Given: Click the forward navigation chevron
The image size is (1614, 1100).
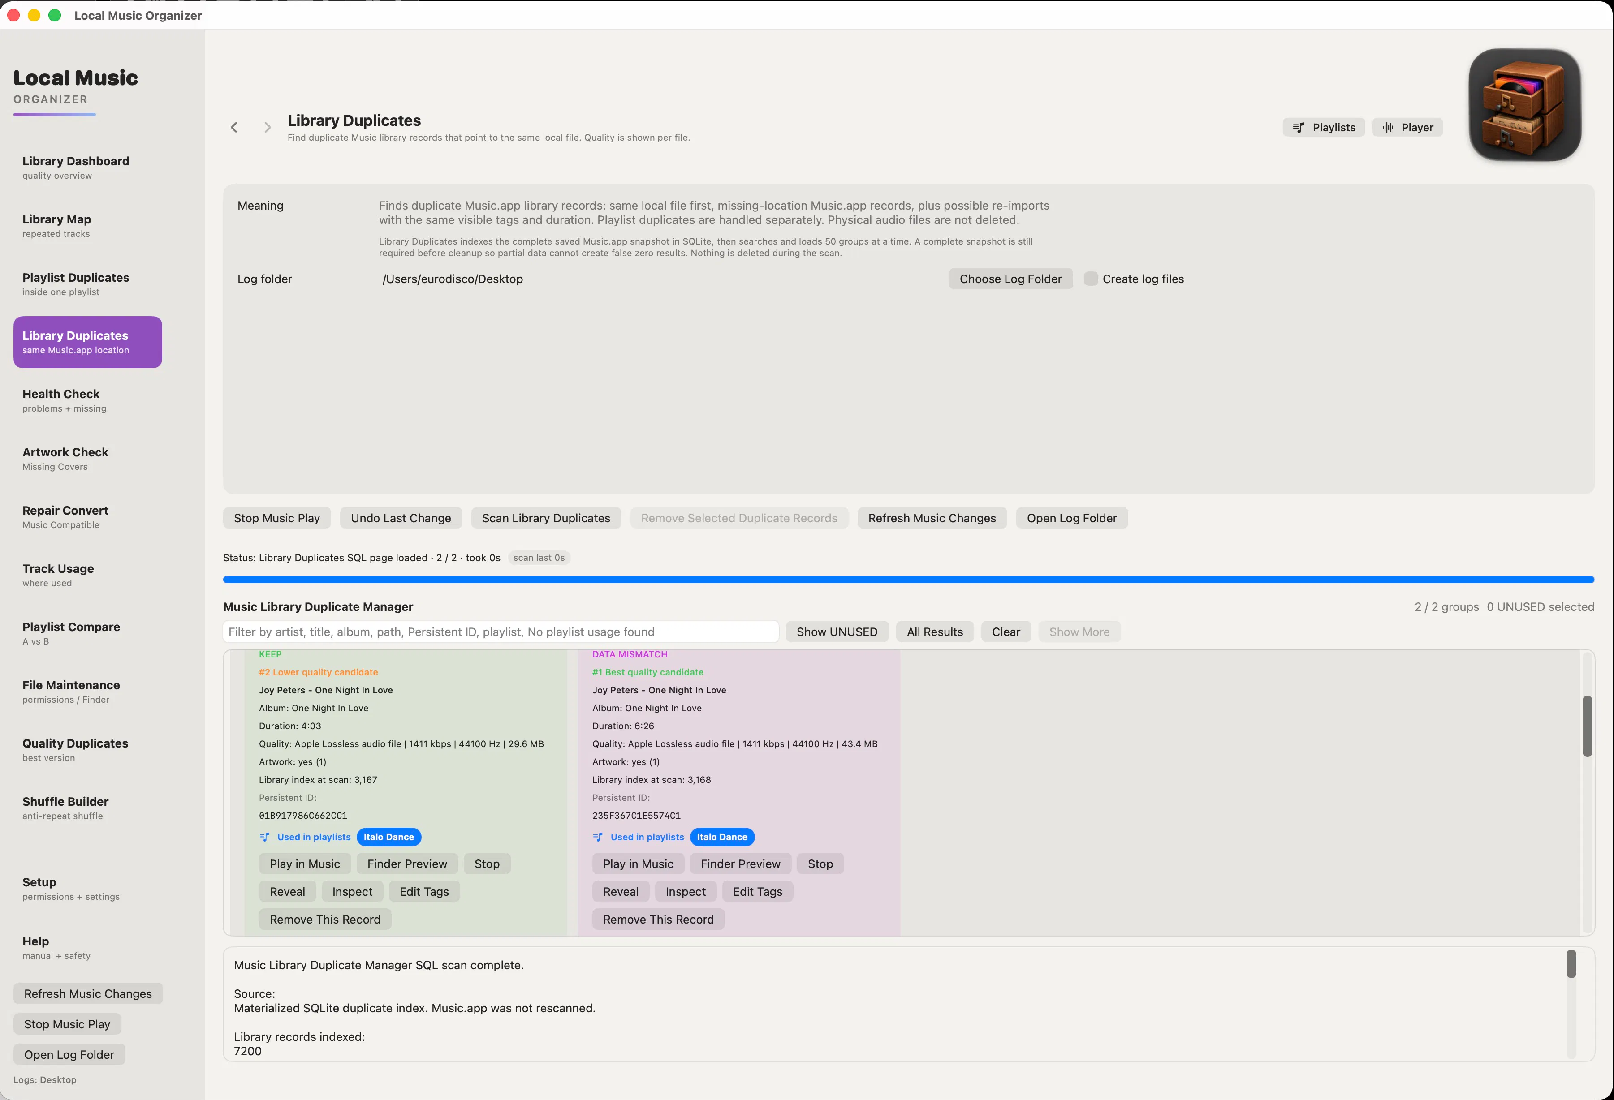Looking at the screenshot, I should point(268,127).
